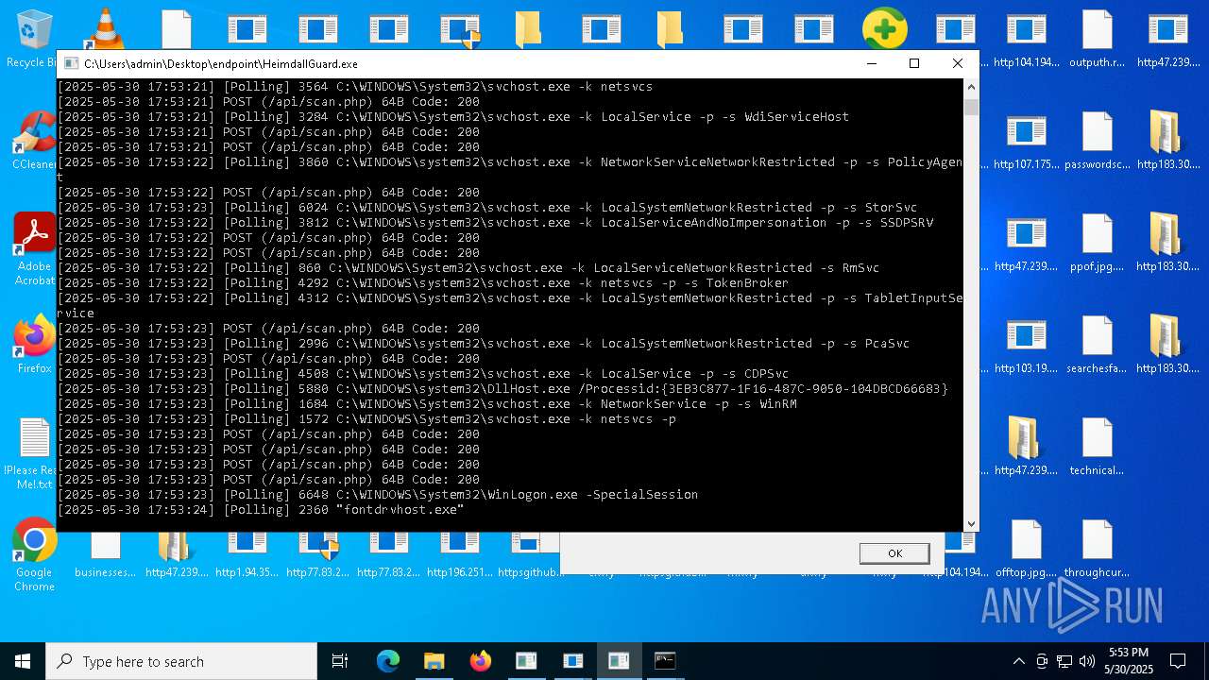Open the Task View button
Screen dimensions: 1209x680
340,661
